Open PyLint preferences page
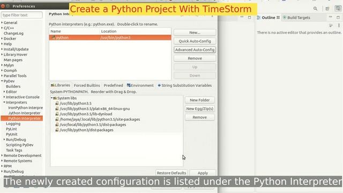 point(11,129)
